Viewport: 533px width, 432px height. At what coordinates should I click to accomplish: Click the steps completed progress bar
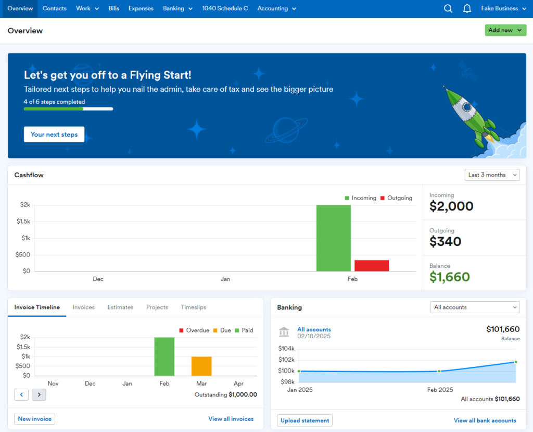tap(68, 109)
